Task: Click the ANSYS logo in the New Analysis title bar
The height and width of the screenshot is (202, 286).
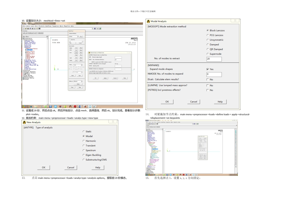Action: [x=24, y=122]
